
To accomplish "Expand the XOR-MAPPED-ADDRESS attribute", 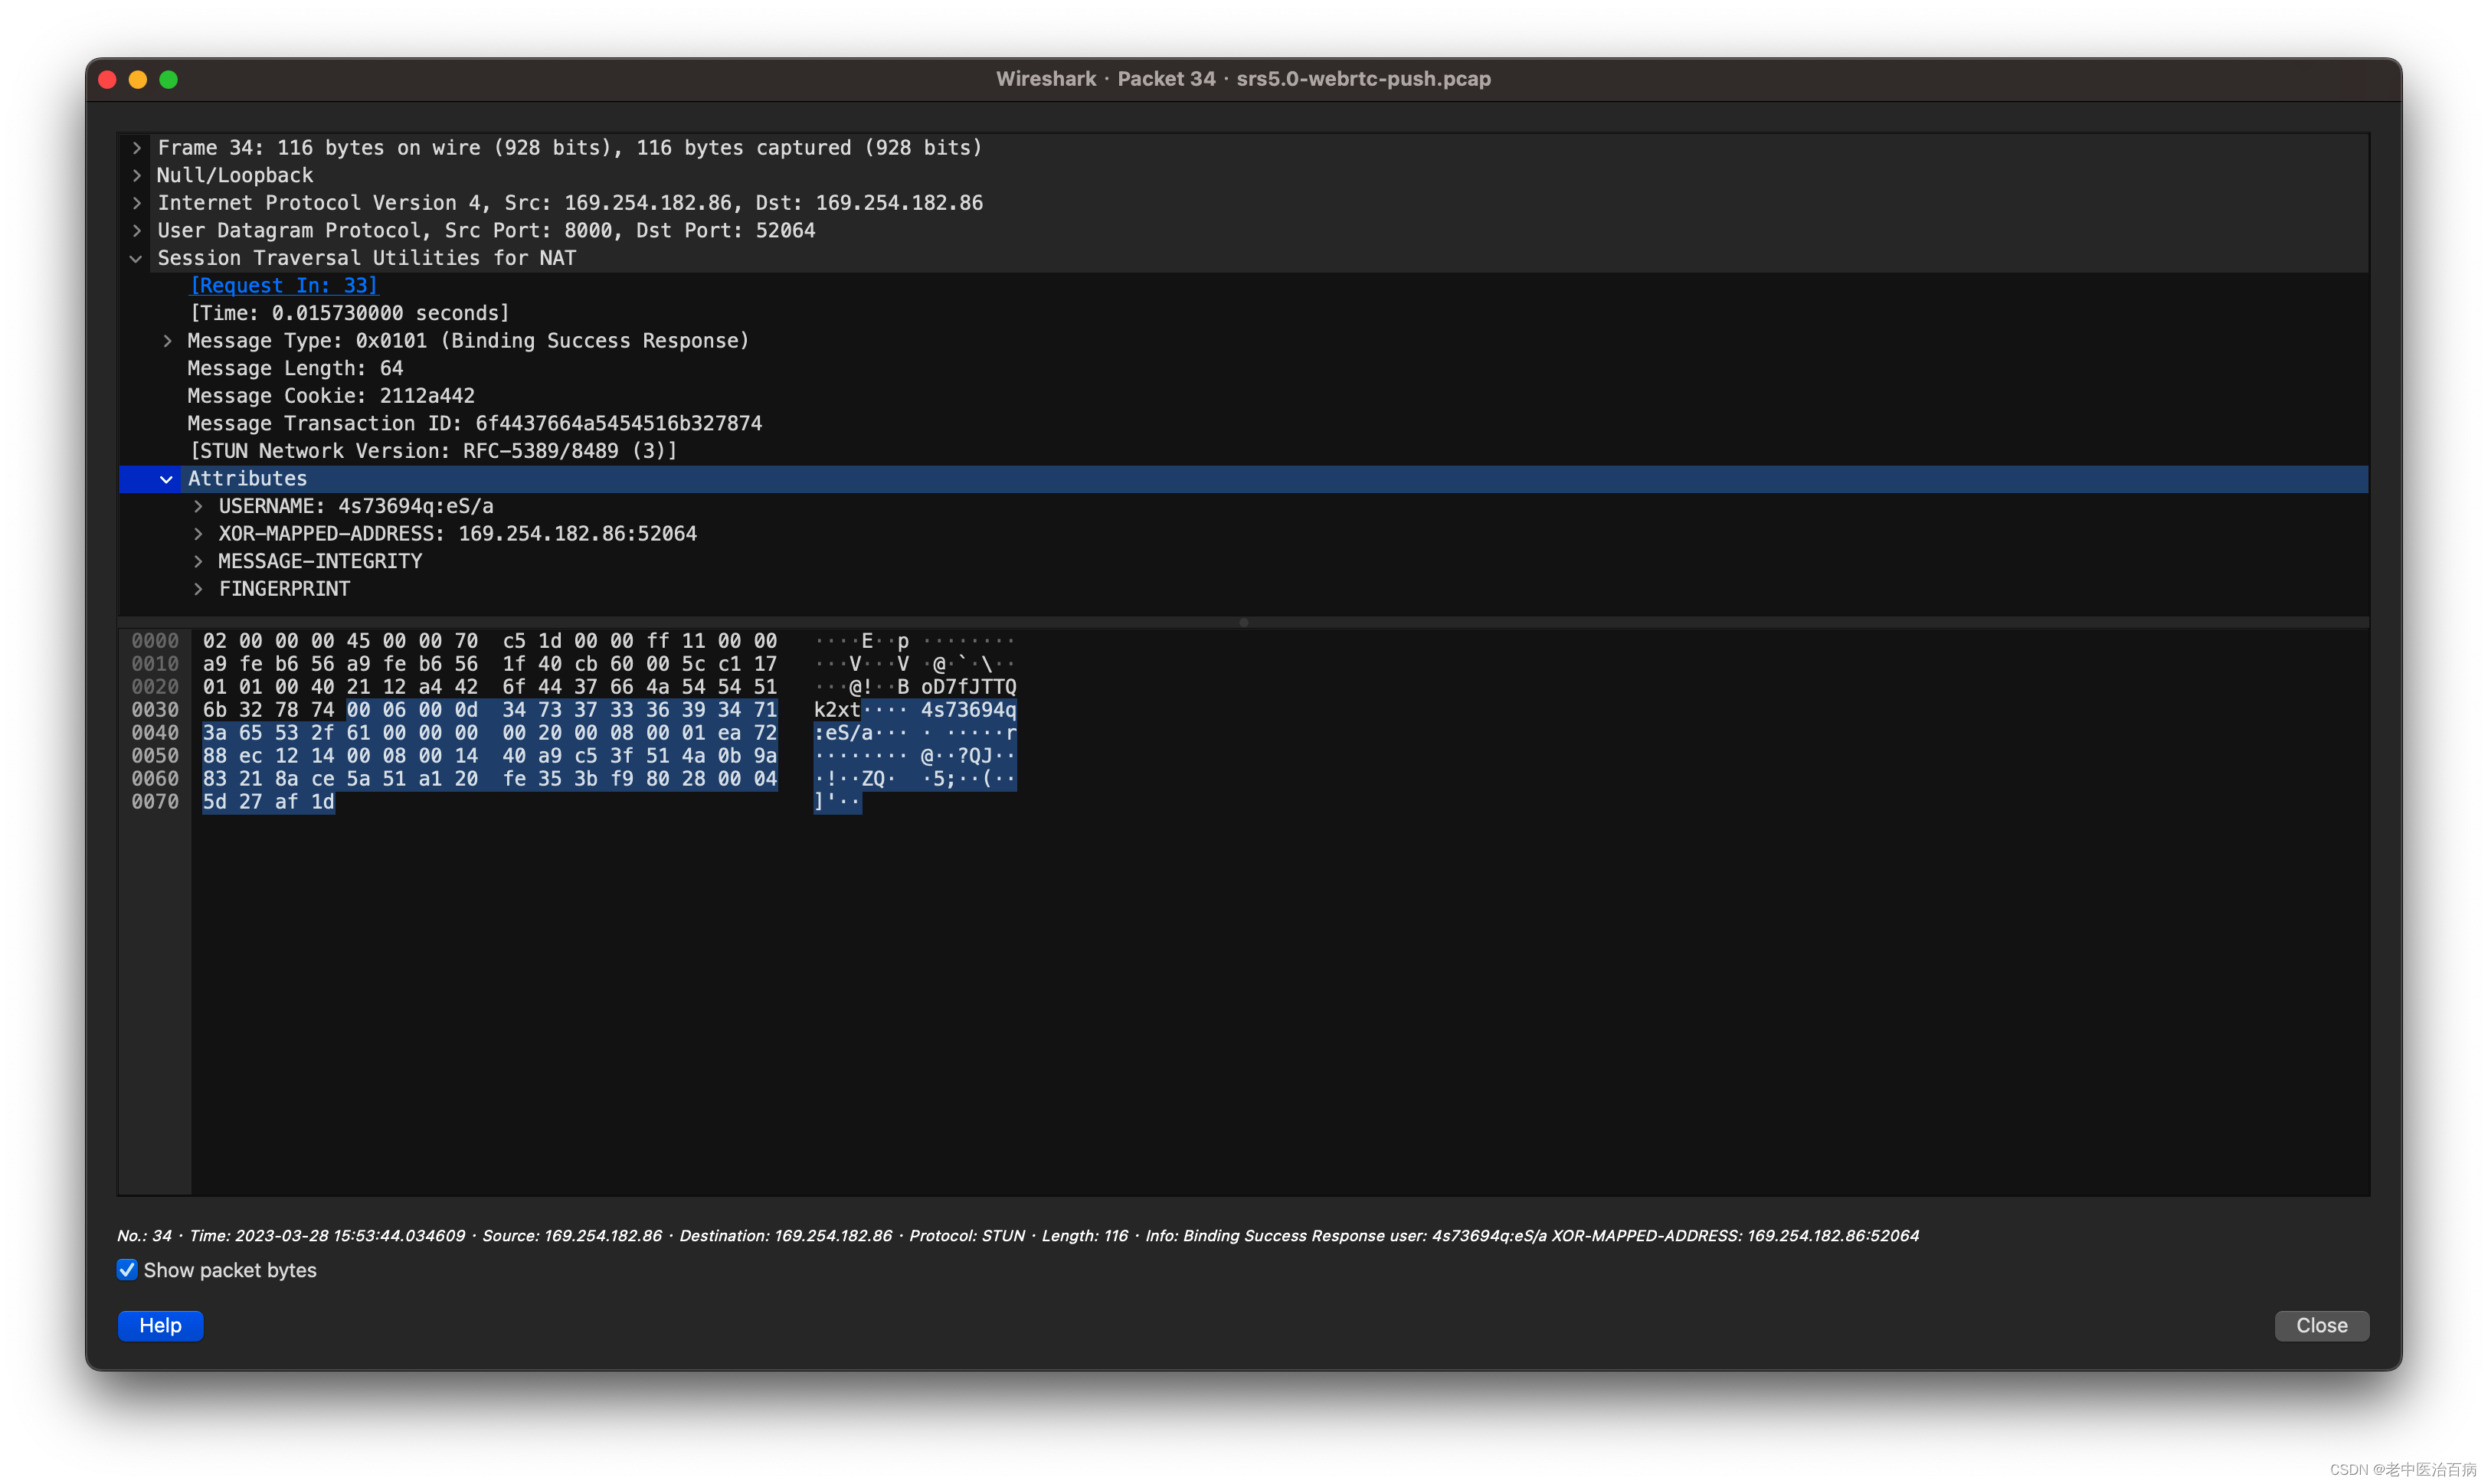I will coord(198,533).
